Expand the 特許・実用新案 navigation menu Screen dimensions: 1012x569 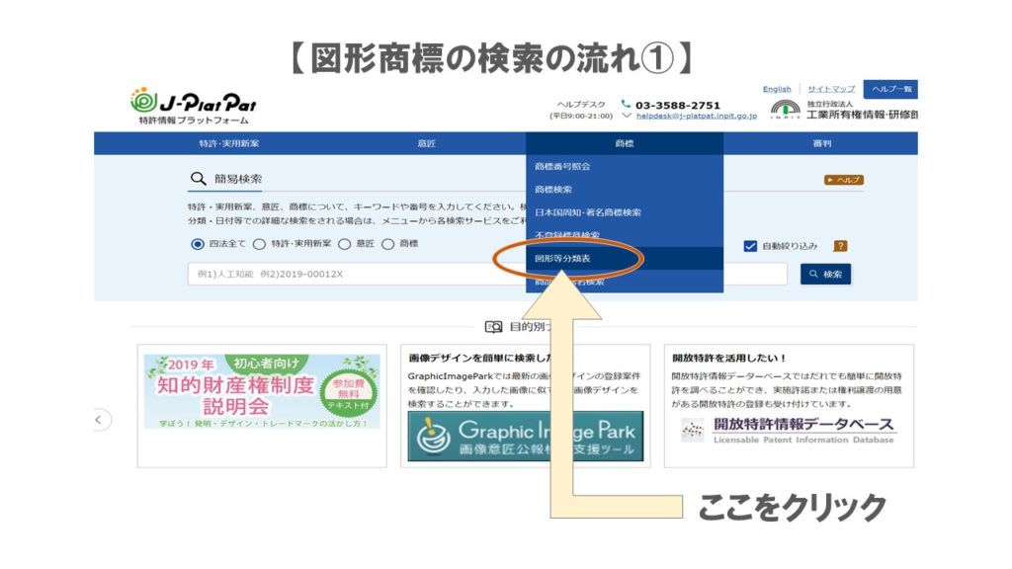pyautogui.click(x=228, y=144)
